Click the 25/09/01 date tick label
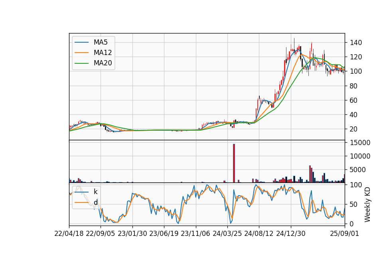383x275 pixels. [344, 234]
